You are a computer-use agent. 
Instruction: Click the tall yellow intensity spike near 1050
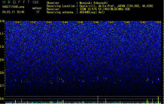coord(158,100)
